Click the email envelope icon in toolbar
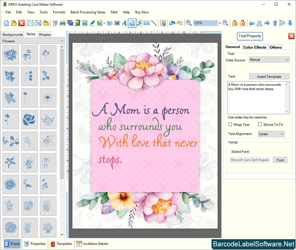Image resolution: width=296 pixels, height=250 pixels. [x=147, y=23]
